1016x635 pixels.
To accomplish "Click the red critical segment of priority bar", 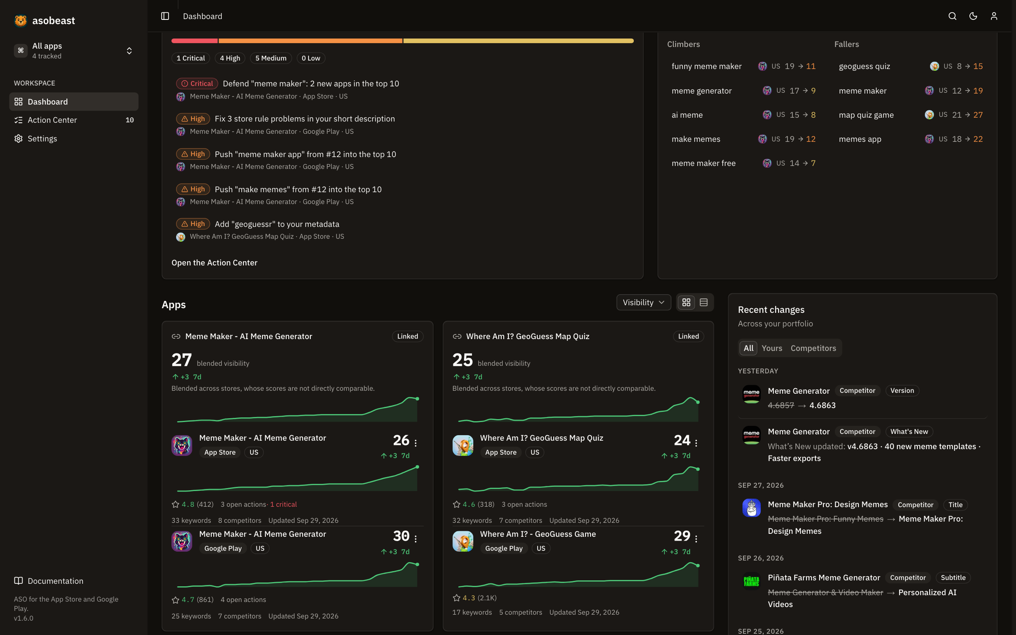I will (x=194, y=41).
